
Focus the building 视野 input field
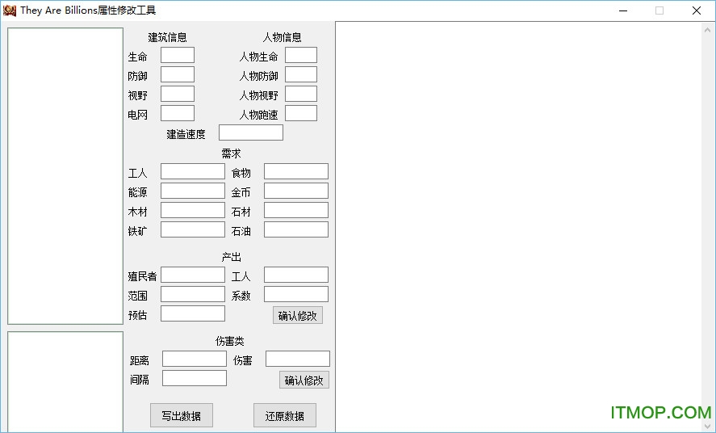pyautogui.click(x=178, y=94)
